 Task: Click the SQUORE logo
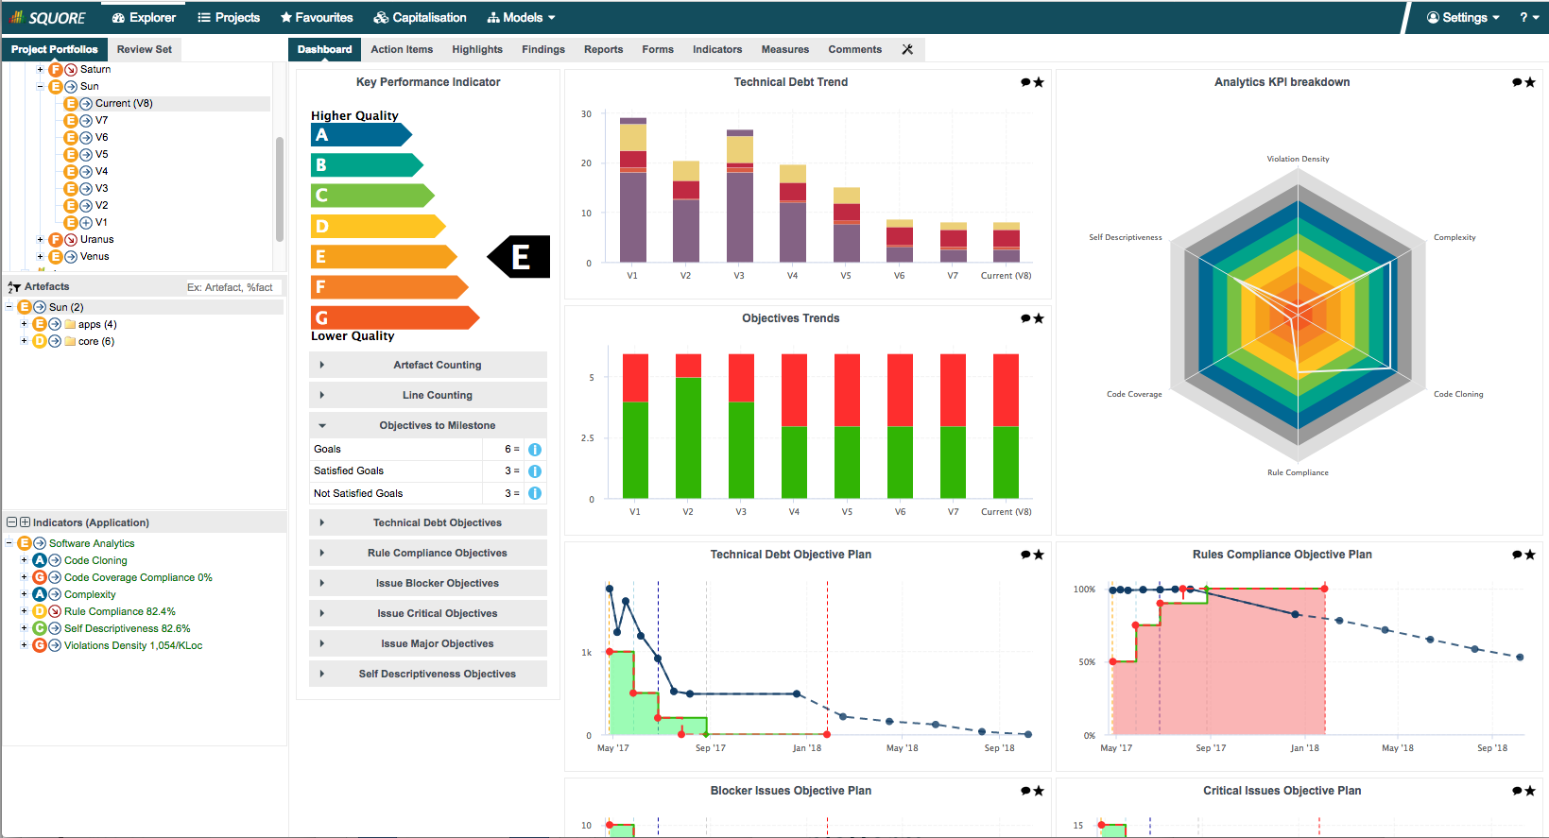47,18
